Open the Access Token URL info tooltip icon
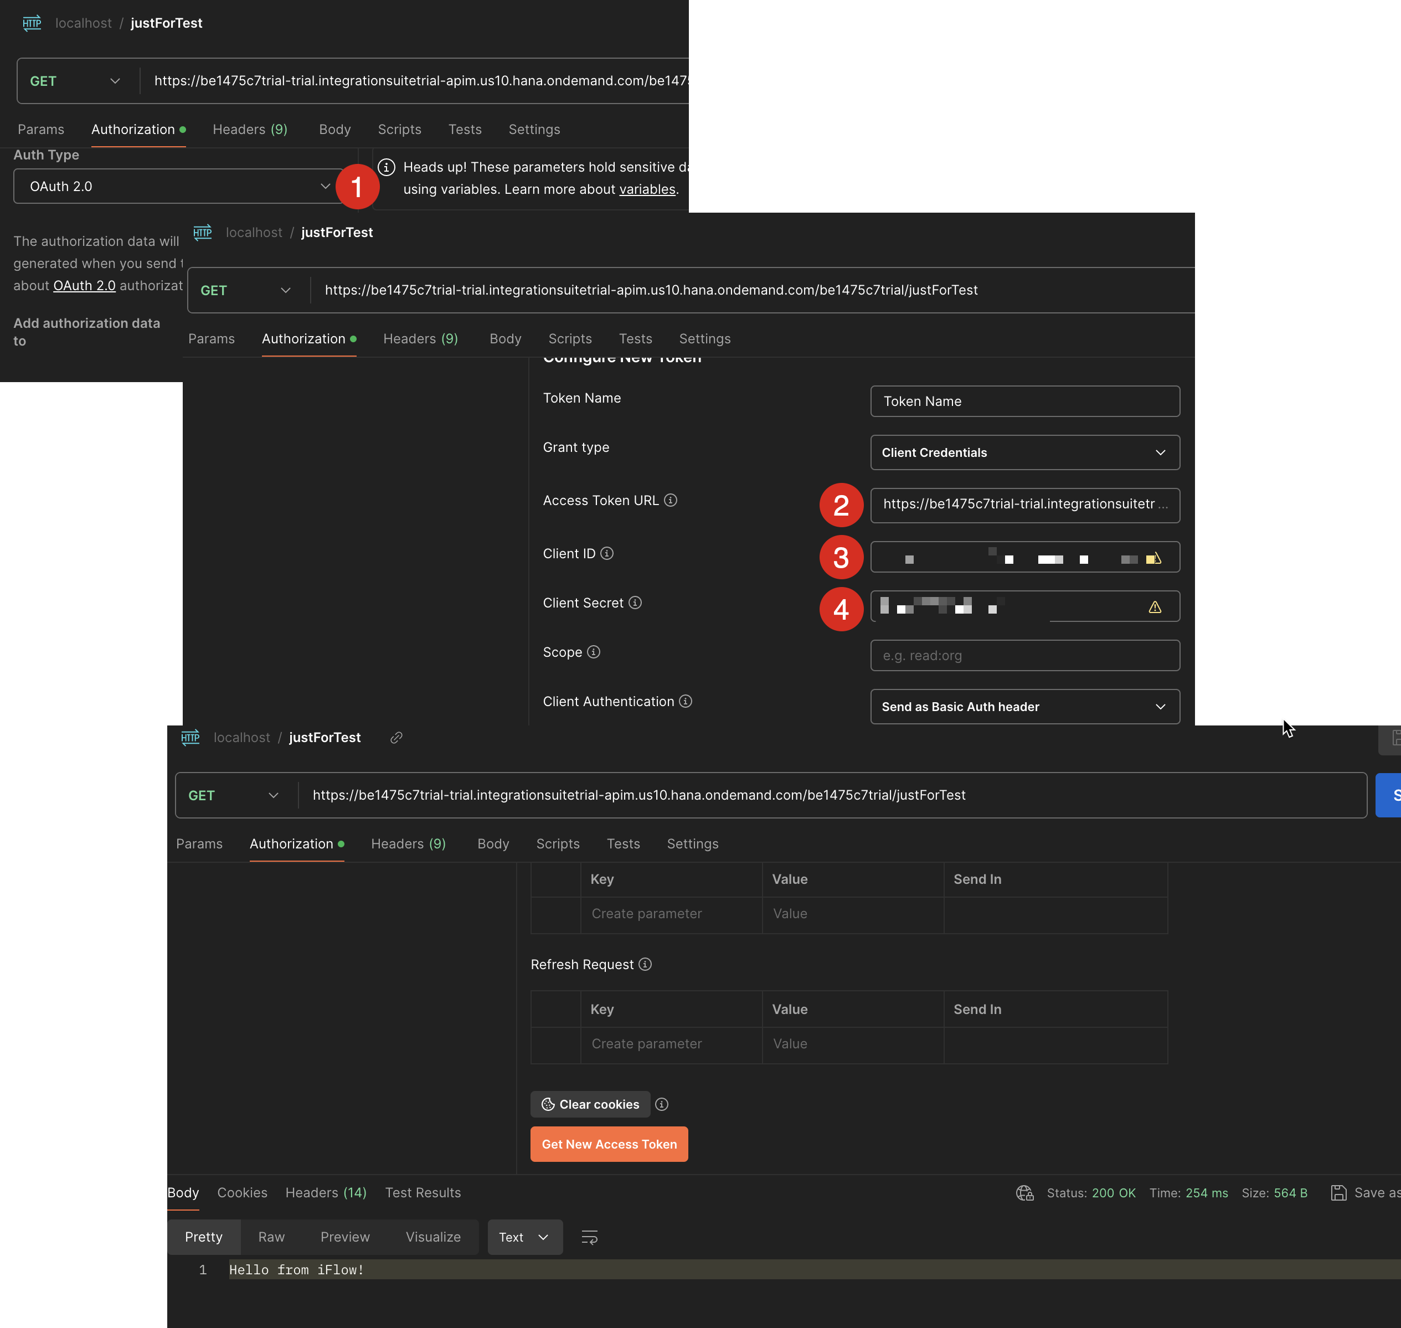This screenshot has height=1328, width=1401. coord(671,500)
